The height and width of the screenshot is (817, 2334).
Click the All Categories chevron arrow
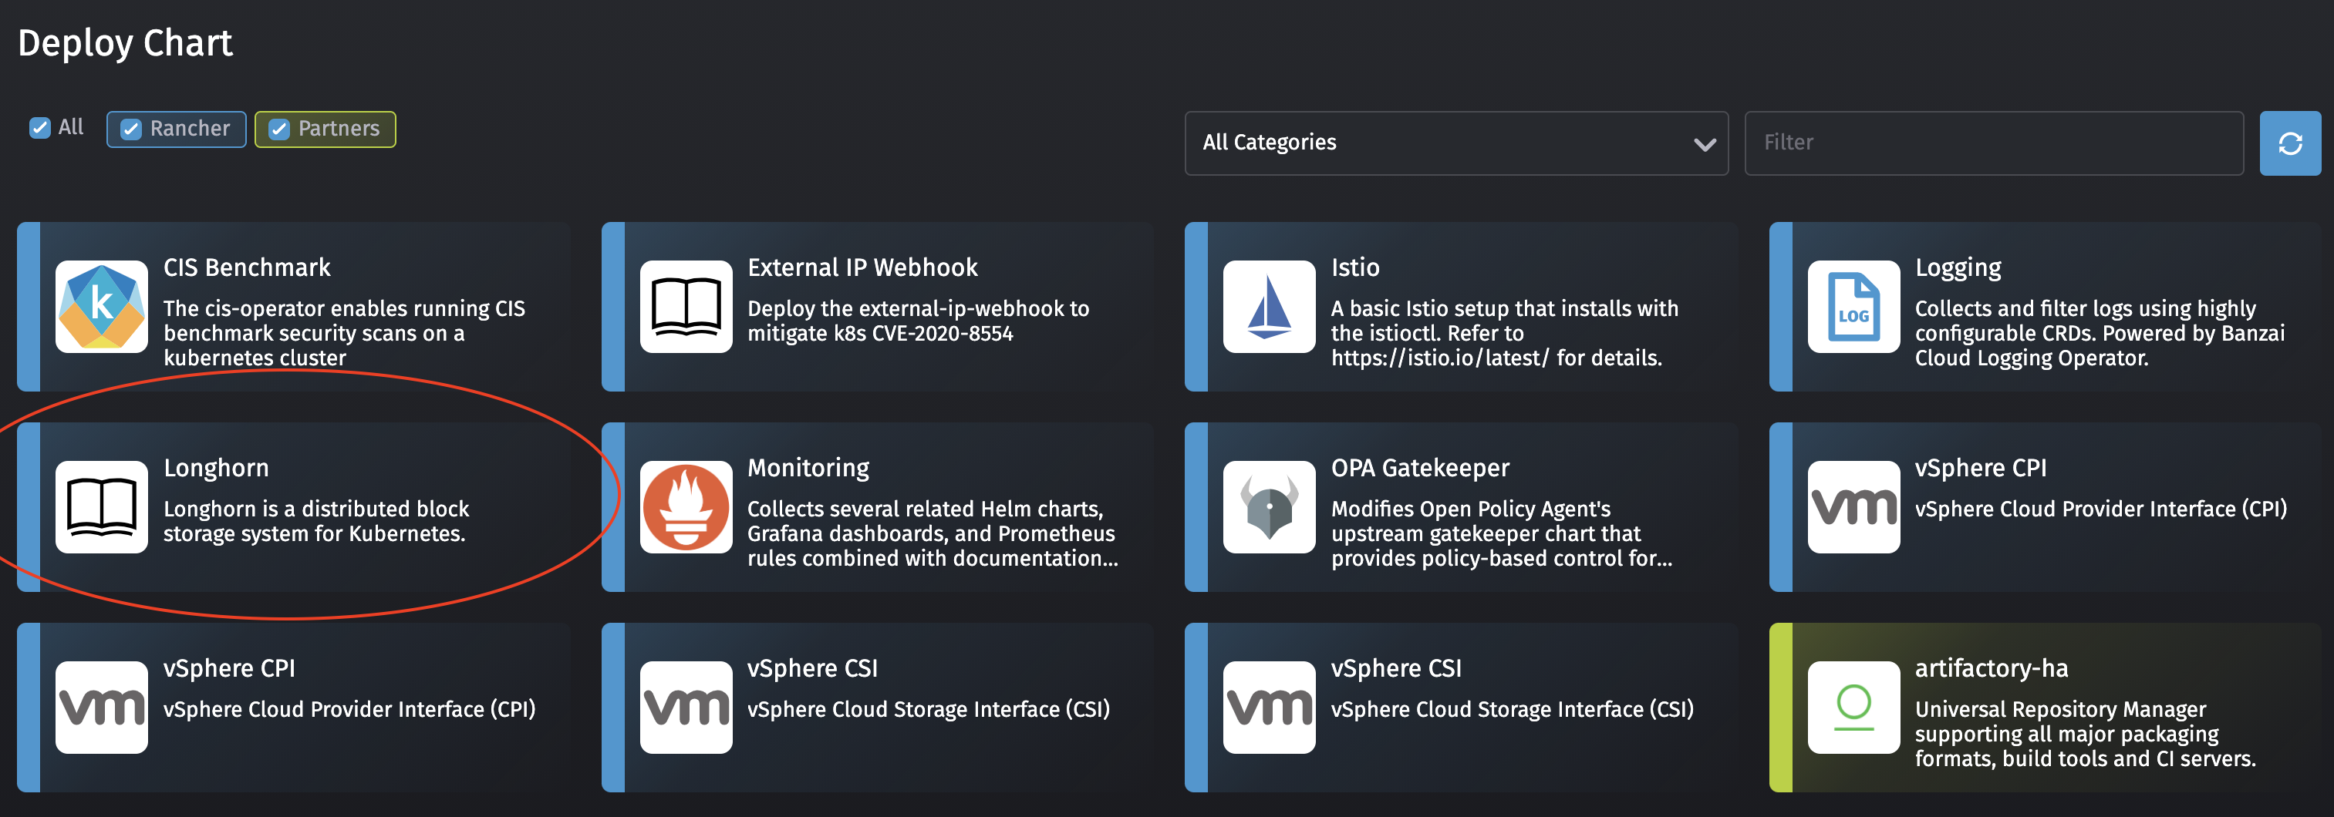coord(1705,144)
